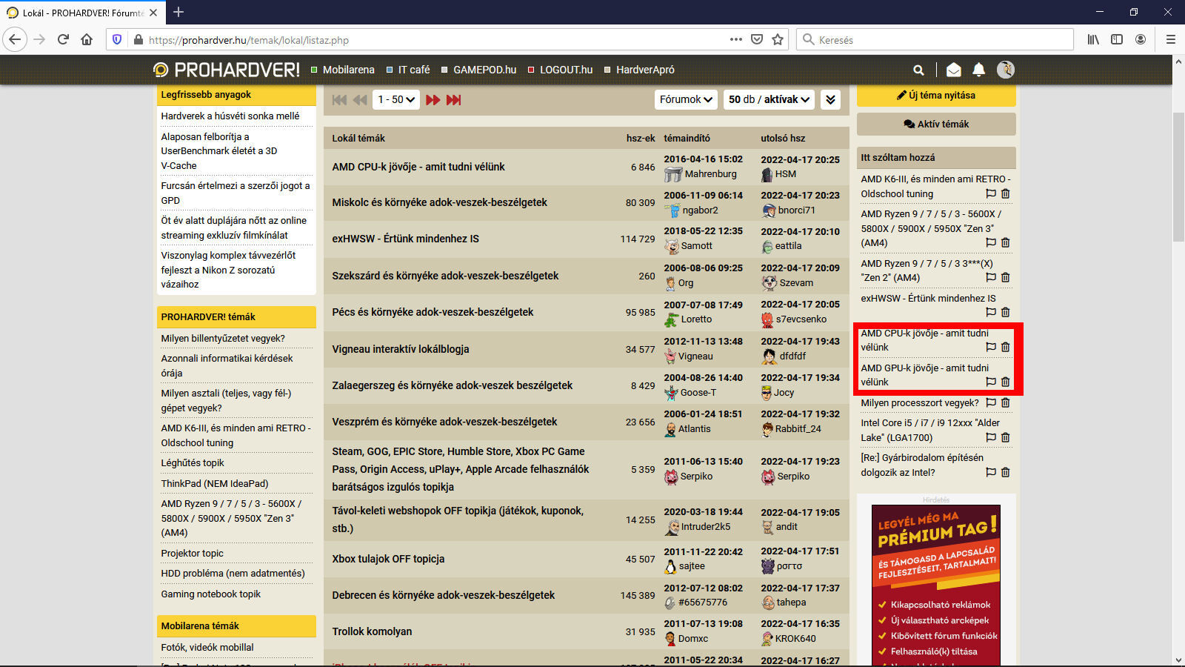Flag the Intel Alder Lake topic
The height and width of the screenshot is (667, 1185).
pyautogui.click(x=991, y=437)
